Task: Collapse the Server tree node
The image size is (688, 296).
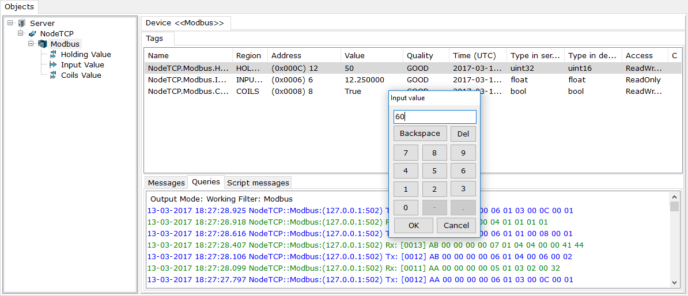Action: (10, 23)
